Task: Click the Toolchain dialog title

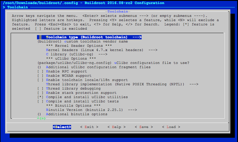Action: pos(118,11)
